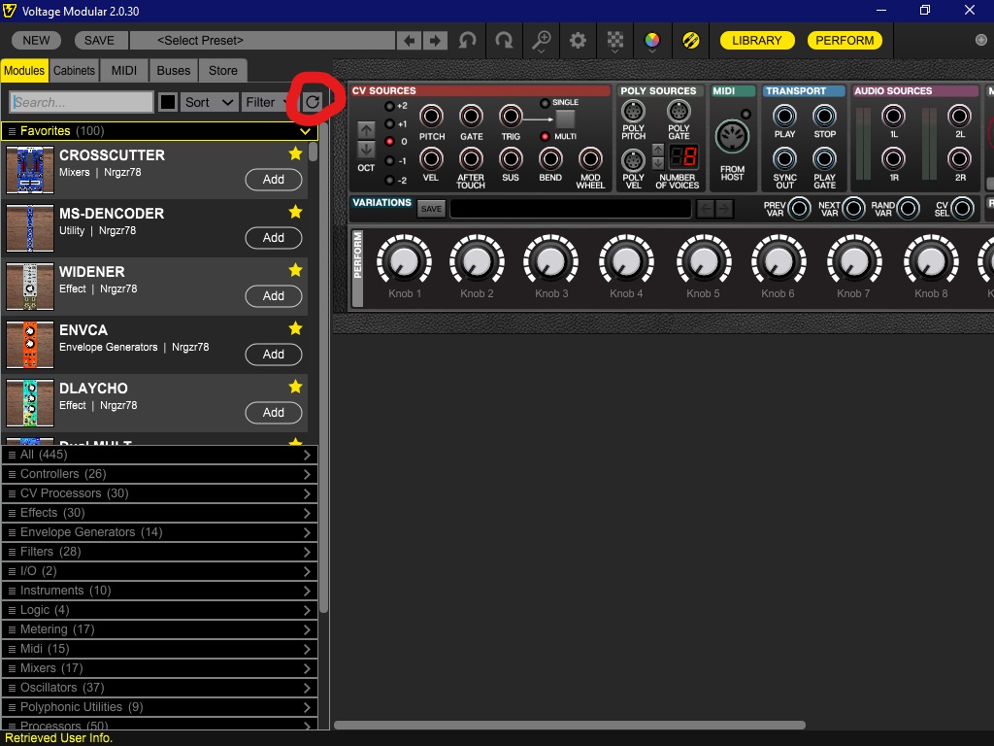Screen dimensions: 994x746
Task: Open the Sort dropdown
Action: 210,102
